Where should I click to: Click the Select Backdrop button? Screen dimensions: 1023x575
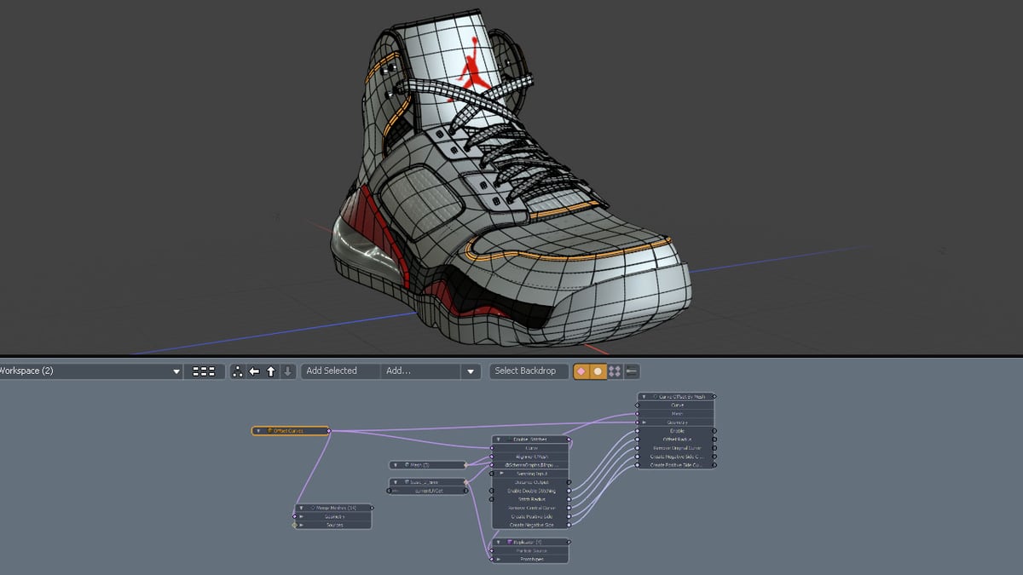pyautogui.click(x=527, y=371)
